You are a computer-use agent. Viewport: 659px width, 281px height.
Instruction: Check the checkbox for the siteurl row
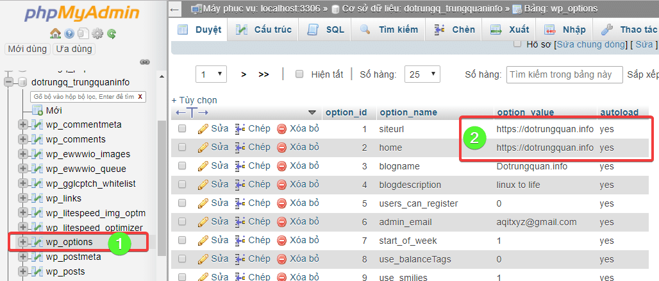pos(183,129)
